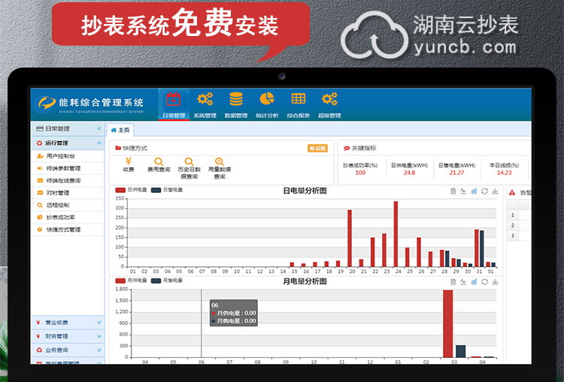
Task: Toggle 日售电量 dark legend series in daily chart
Action: [167, 190]
